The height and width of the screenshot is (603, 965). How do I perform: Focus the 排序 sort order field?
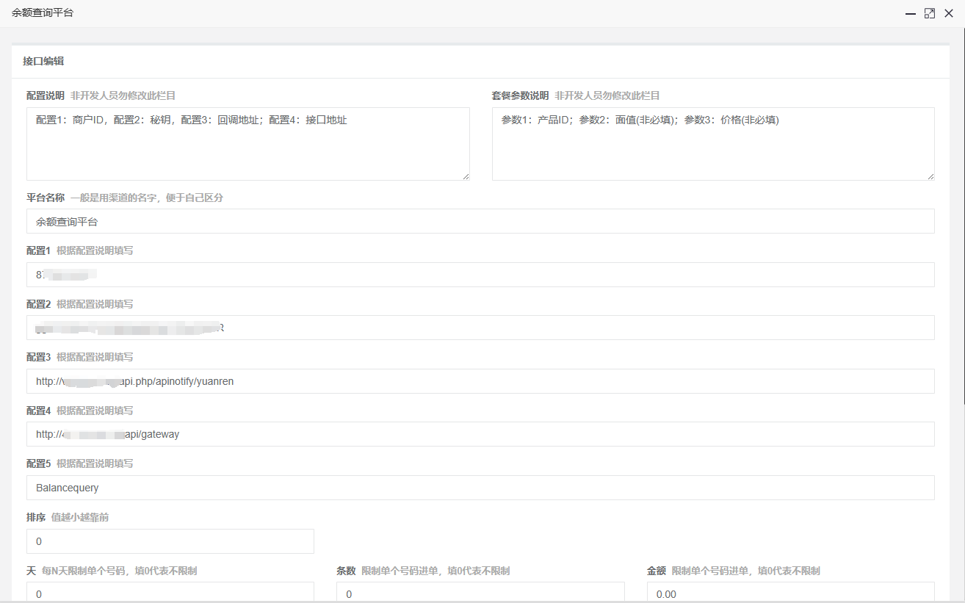pos(170,541)
